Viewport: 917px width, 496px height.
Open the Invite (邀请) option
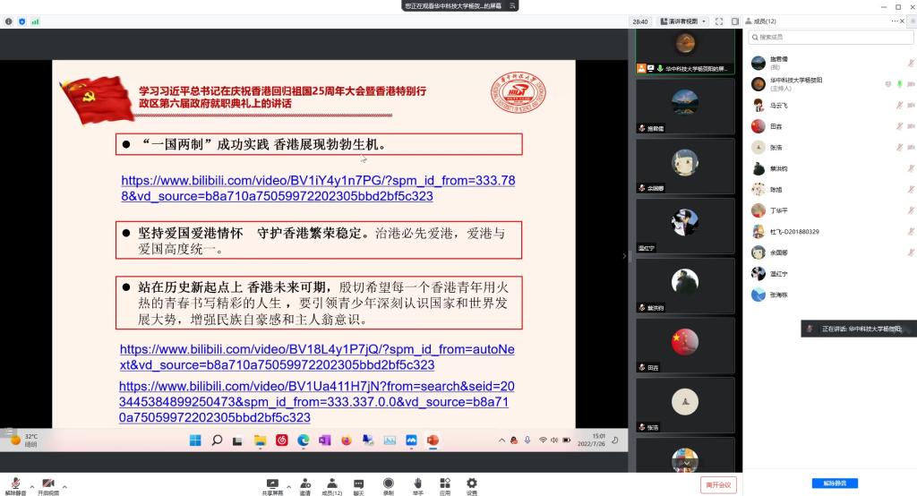[x=304, y=484]
